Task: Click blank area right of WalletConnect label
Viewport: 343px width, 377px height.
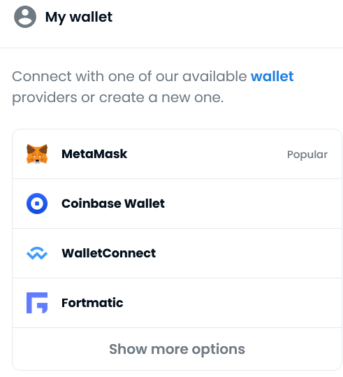Action: click(247, 253)
